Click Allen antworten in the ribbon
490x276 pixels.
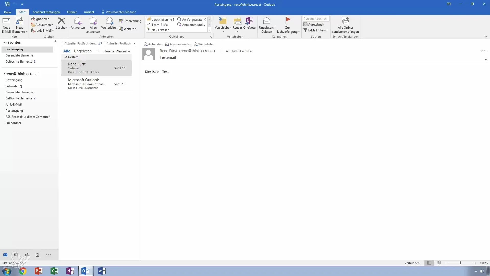93,25
